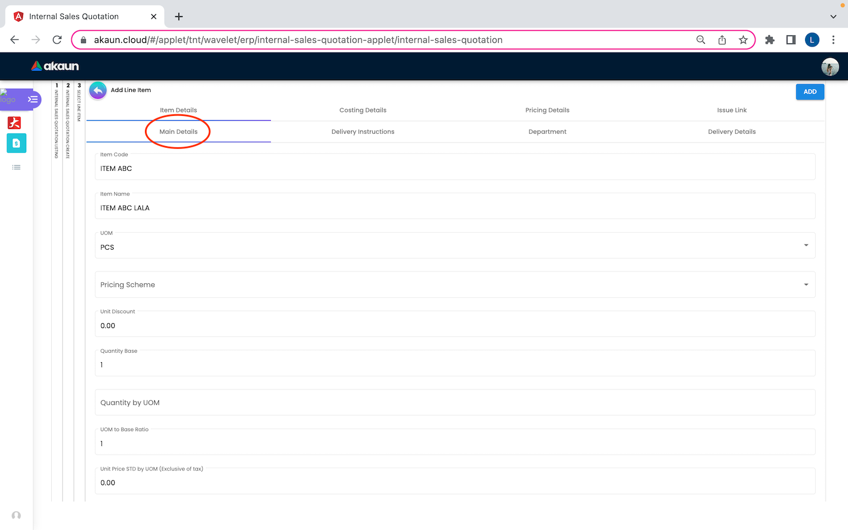Image resolution: width=848 pixels, height=530 pixels.
Task: Click the akaun logo
Action: 55,66
